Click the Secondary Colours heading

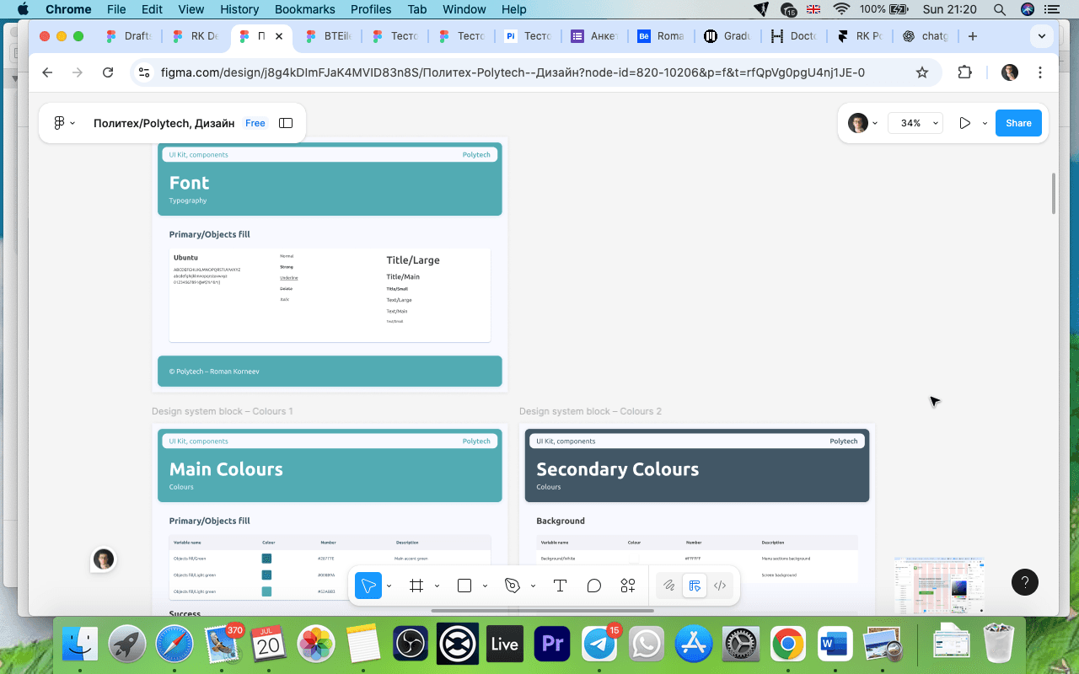[x=618, y=469]
